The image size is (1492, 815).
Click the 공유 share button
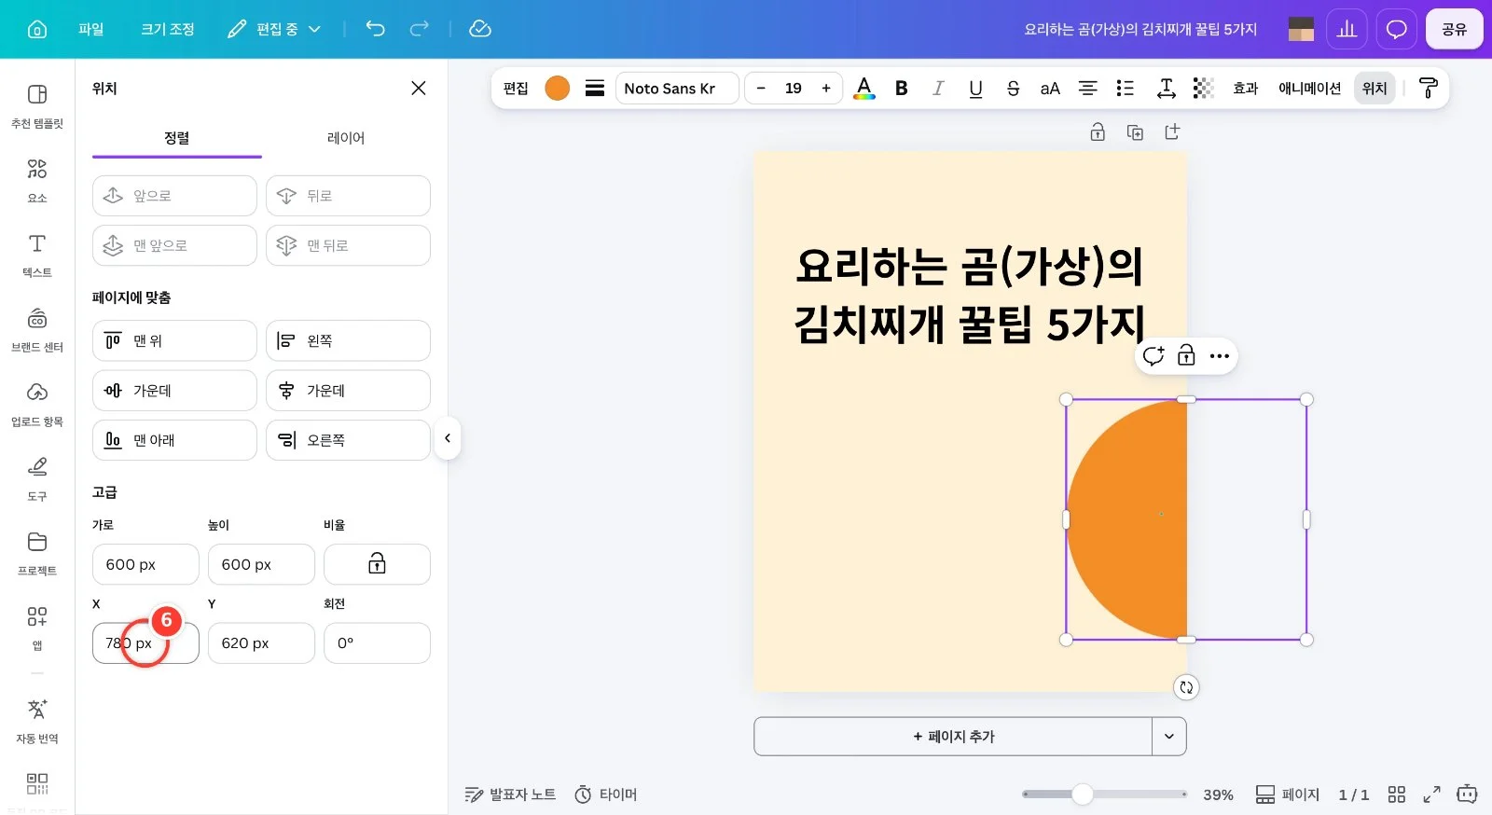coord(1454,29)
